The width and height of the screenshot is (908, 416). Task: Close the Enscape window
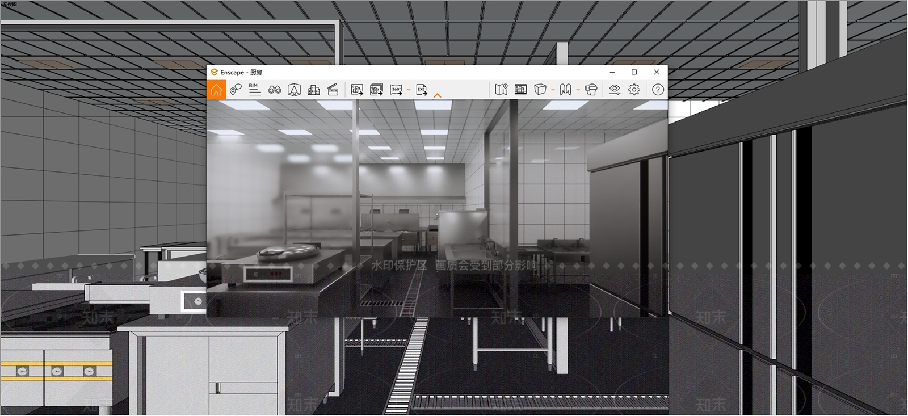click(x=657, y=72)
